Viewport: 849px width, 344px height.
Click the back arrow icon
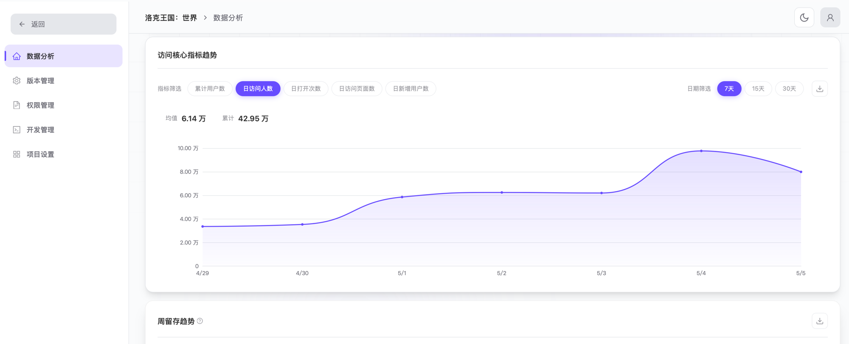tap(22, 24)
